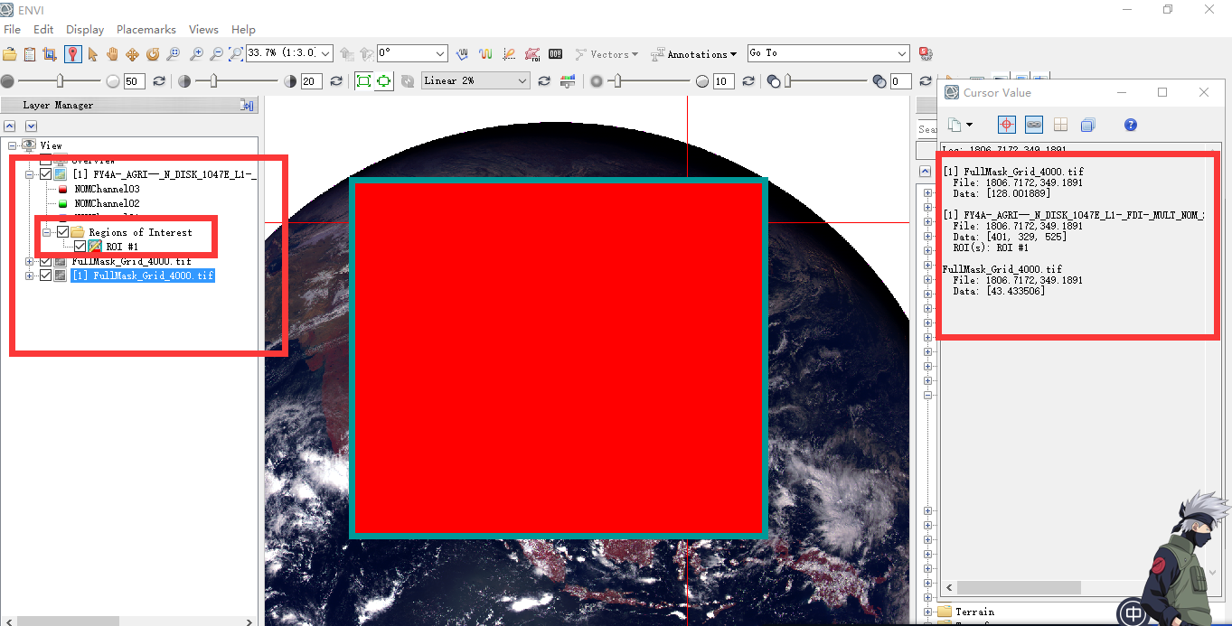The height and width of the screenshot is (626, 1232).
Task: Toggle the FY4A-_AGRI layer checkbox
Action: coord(45,174)
